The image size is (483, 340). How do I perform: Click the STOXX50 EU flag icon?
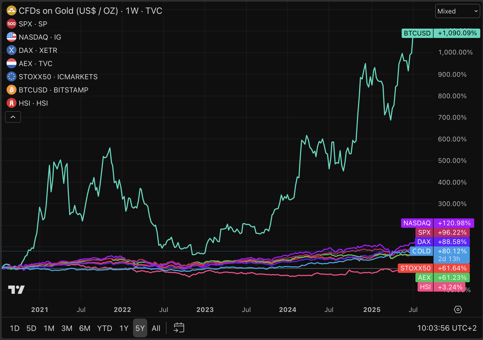pos(11,77)
